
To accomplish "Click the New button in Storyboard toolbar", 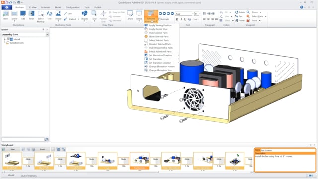I will pos(13,149).
